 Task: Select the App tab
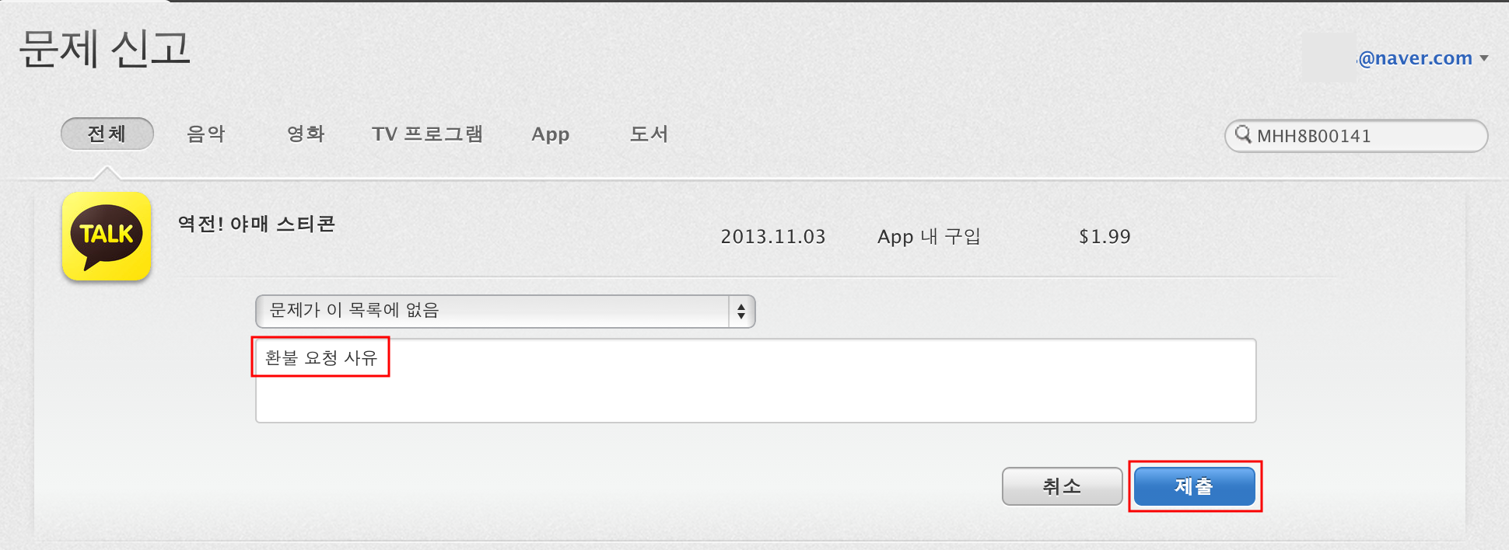point(551,134)
